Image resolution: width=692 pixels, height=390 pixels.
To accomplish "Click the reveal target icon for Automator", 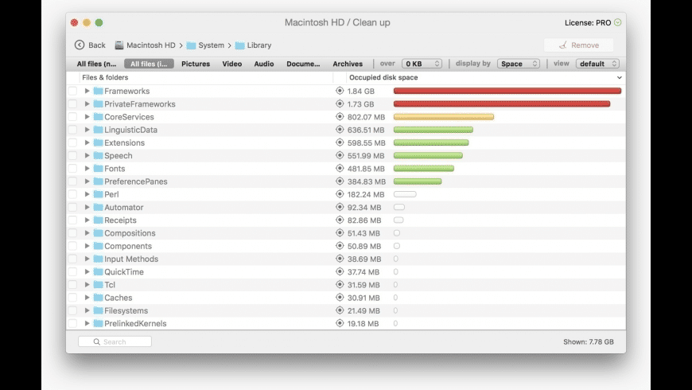I will (x=340, y=207).
